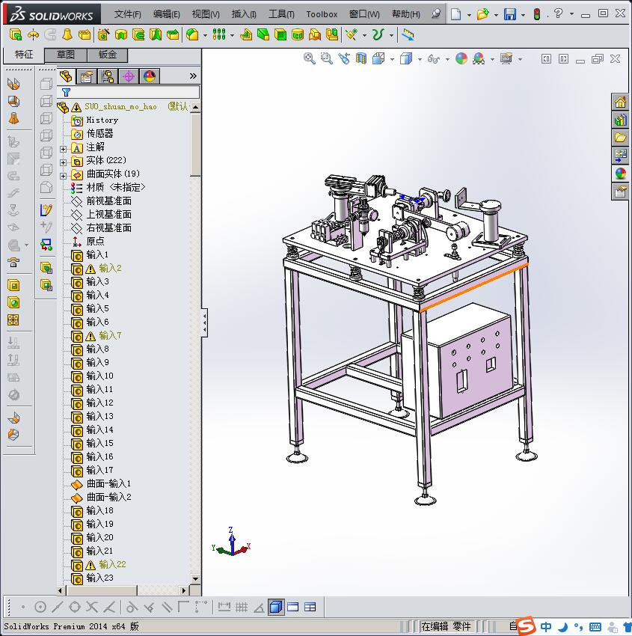
Task: Click the Save floppy disk icon
Action: coord(510,14)
